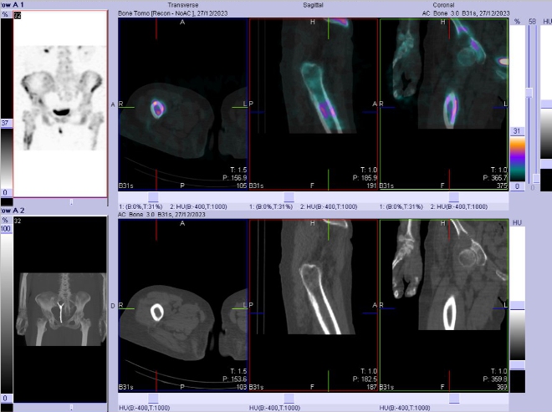552x412 pixels.
Task: Click slice number 105 in fused transverse view
Action: [242, 186]
